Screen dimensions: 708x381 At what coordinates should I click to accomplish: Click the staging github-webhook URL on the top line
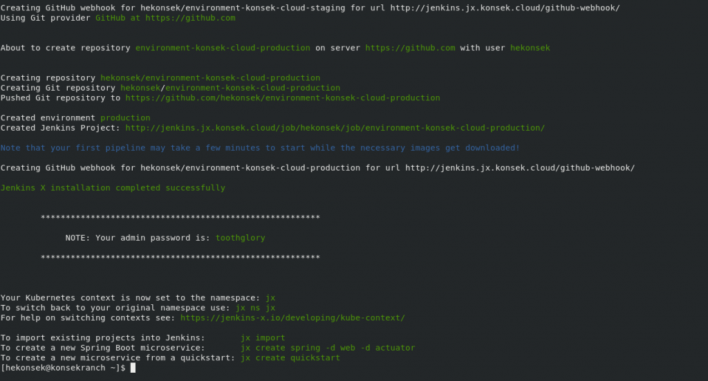click(505, 8)
